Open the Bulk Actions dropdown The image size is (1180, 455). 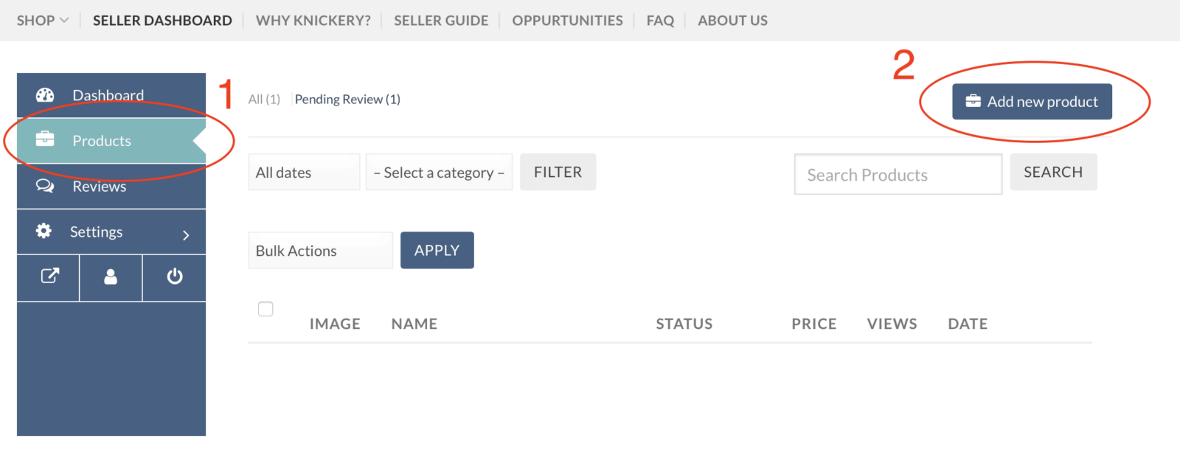click(320, 250)
